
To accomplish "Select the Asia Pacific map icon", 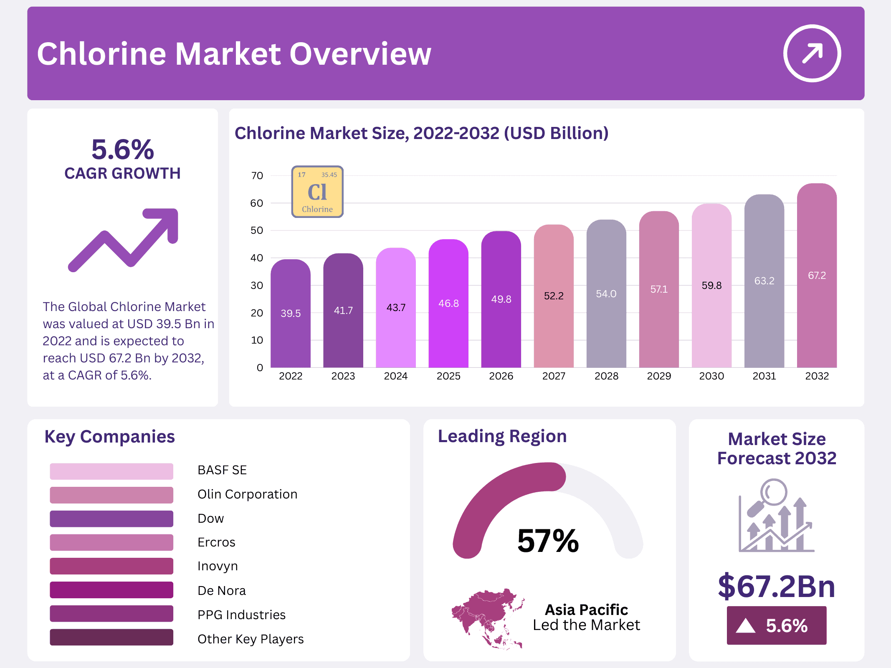I will 487,618.
